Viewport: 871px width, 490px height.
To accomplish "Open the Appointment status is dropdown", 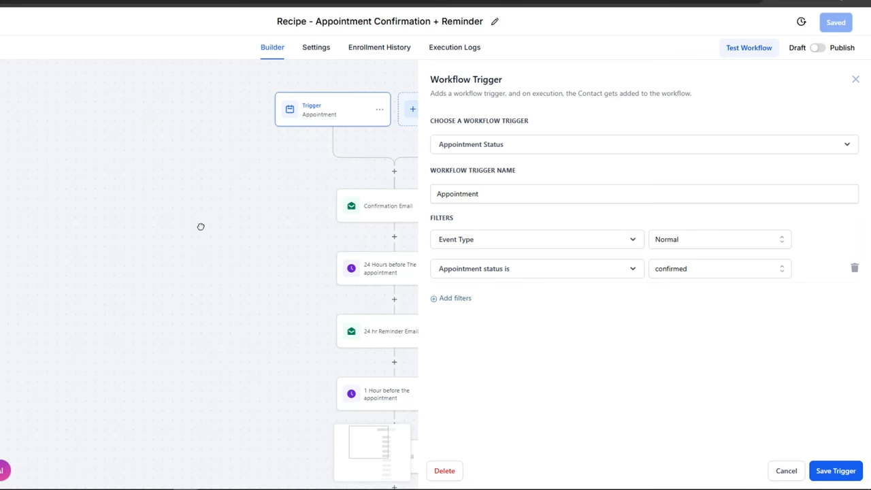I will pos(537,269).
